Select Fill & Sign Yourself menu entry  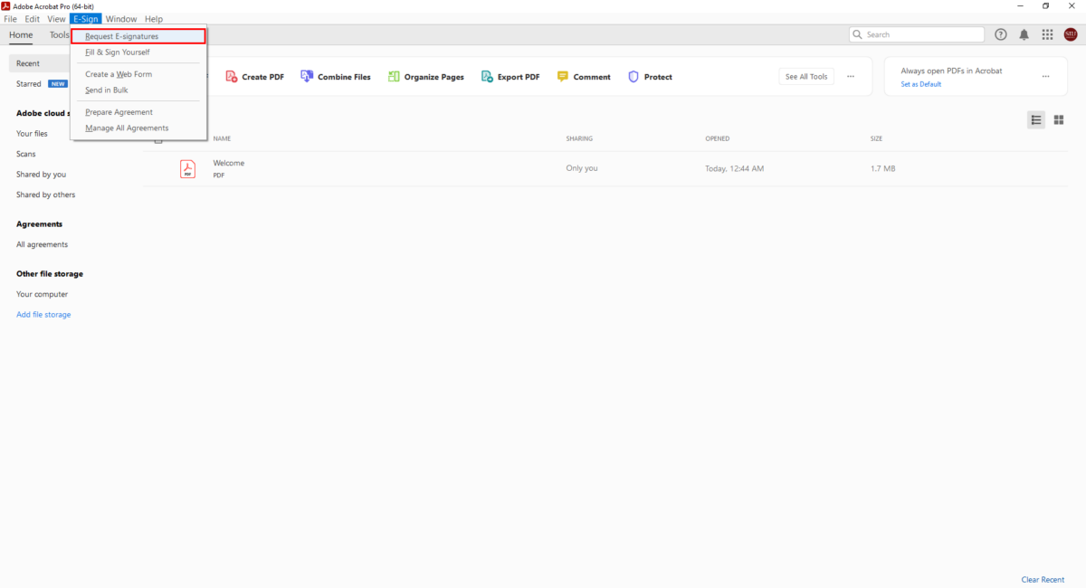click(x=118, y=52)
